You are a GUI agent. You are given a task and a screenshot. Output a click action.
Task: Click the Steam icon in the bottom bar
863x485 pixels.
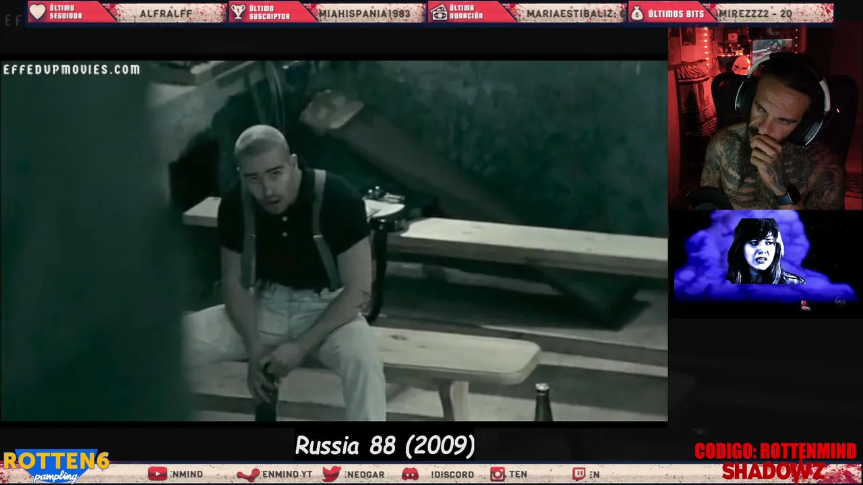tap(248, 474)
